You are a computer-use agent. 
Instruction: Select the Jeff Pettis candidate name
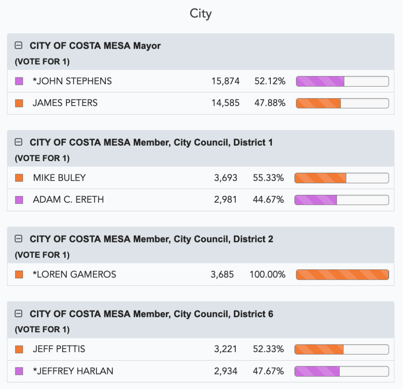(x=59, y=349)
